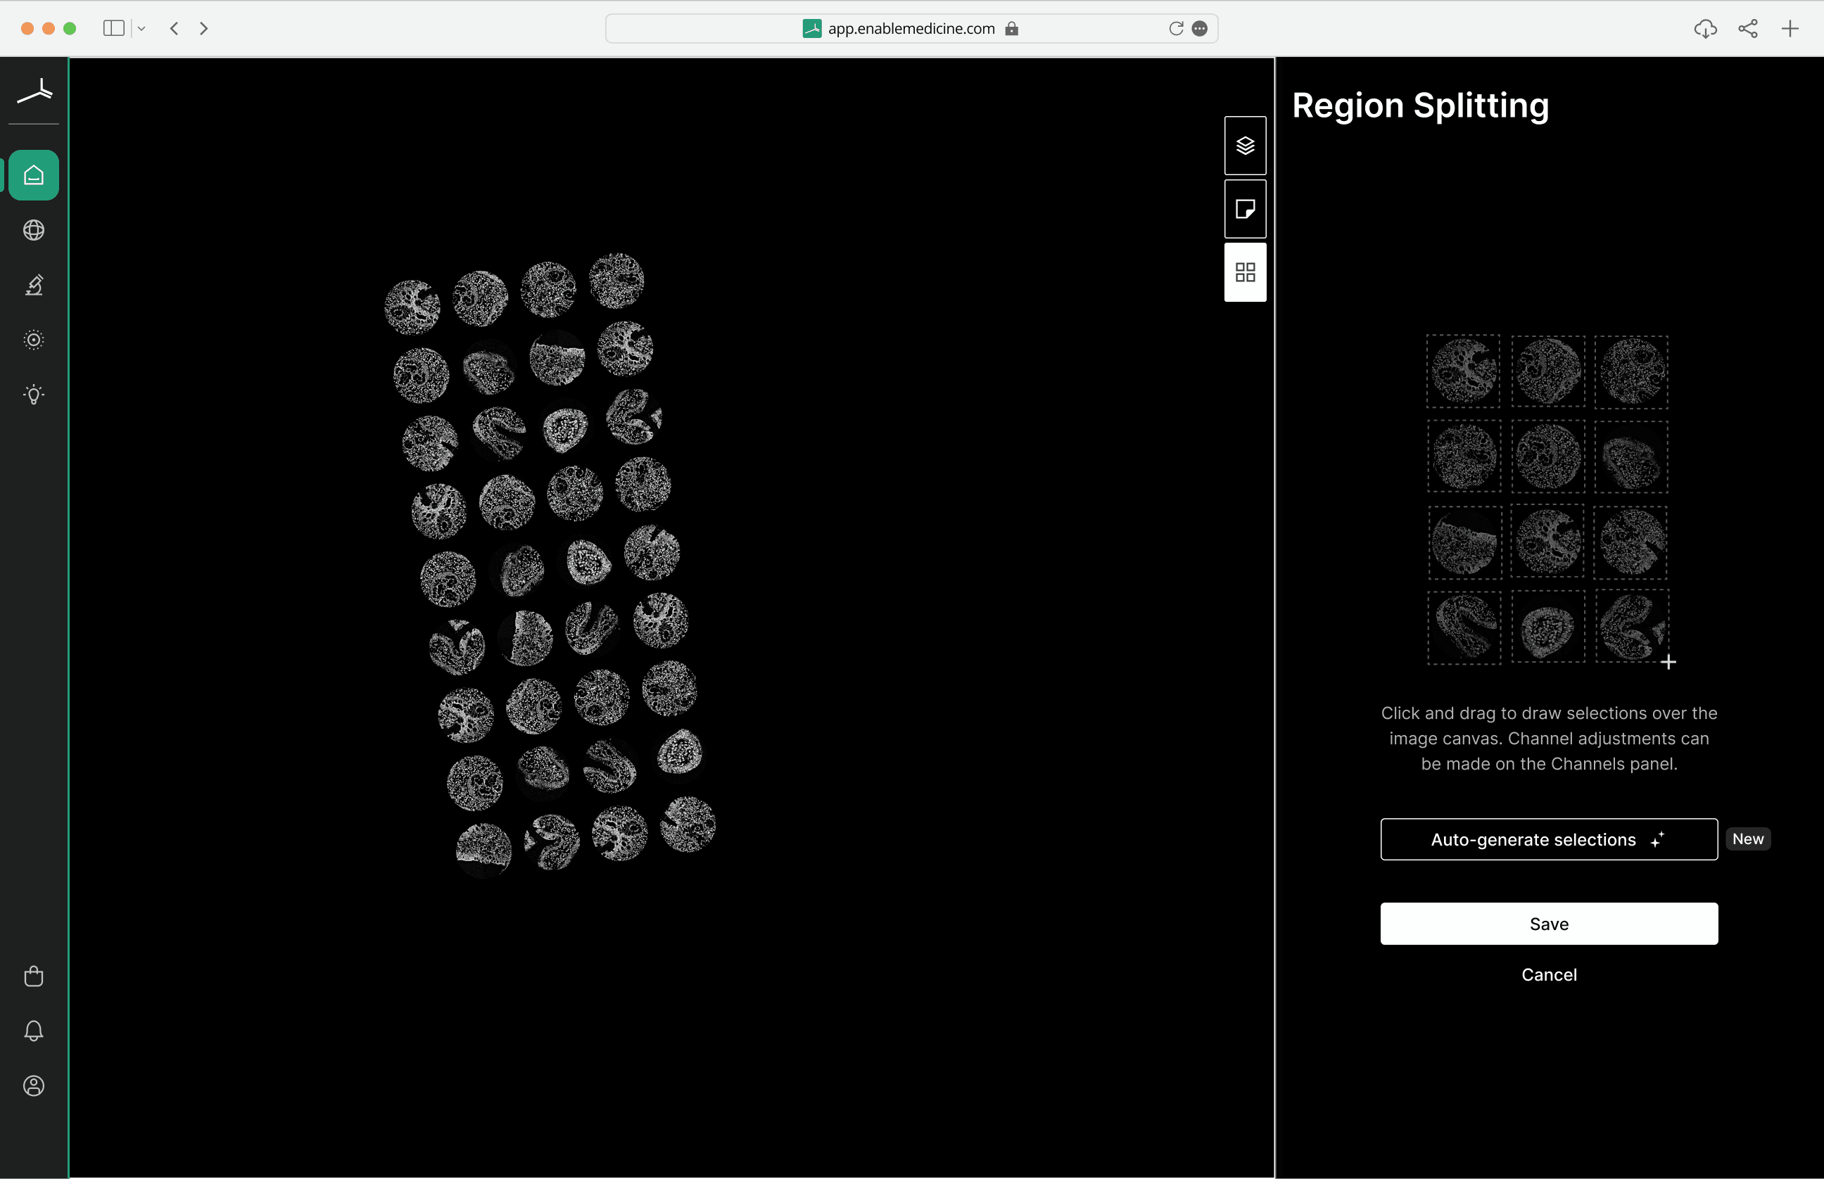Open the lightbulb insights icon
The image size is (1824, 1179).
34,395
